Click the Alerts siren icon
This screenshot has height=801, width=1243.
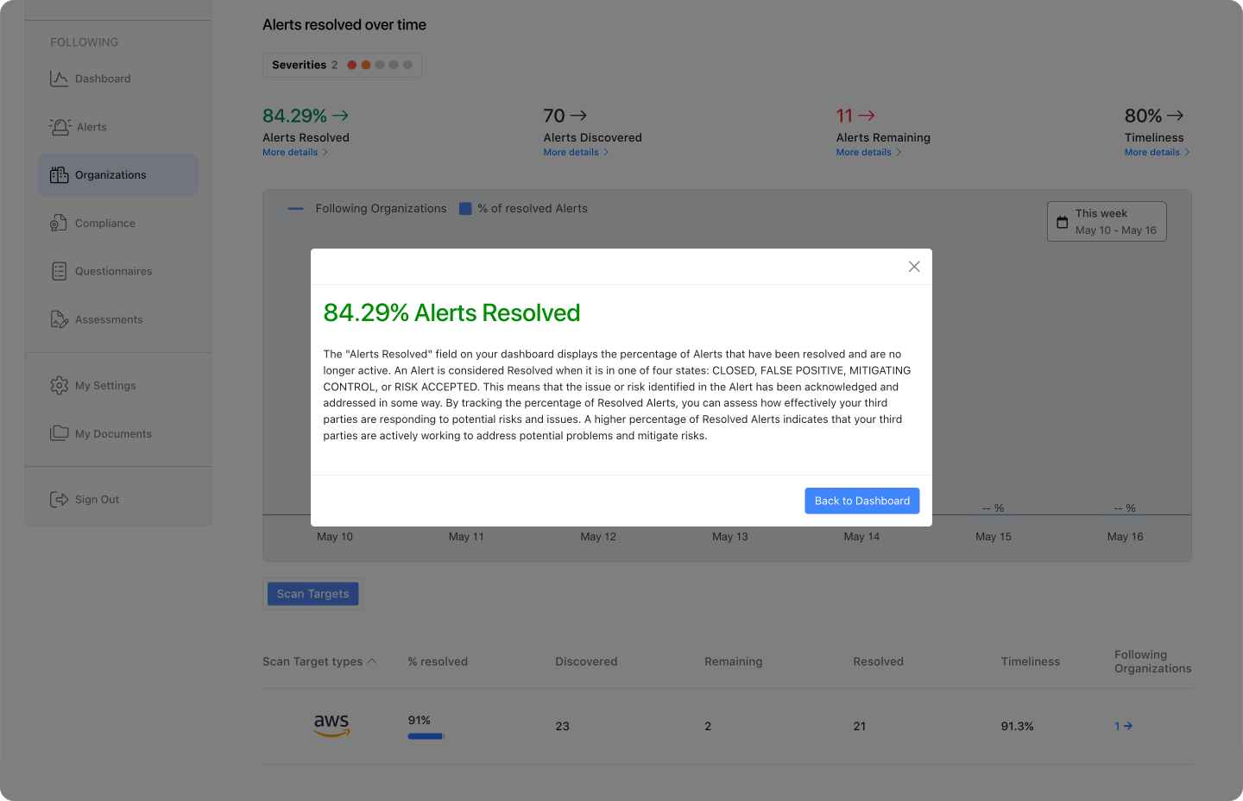(60, 127)
